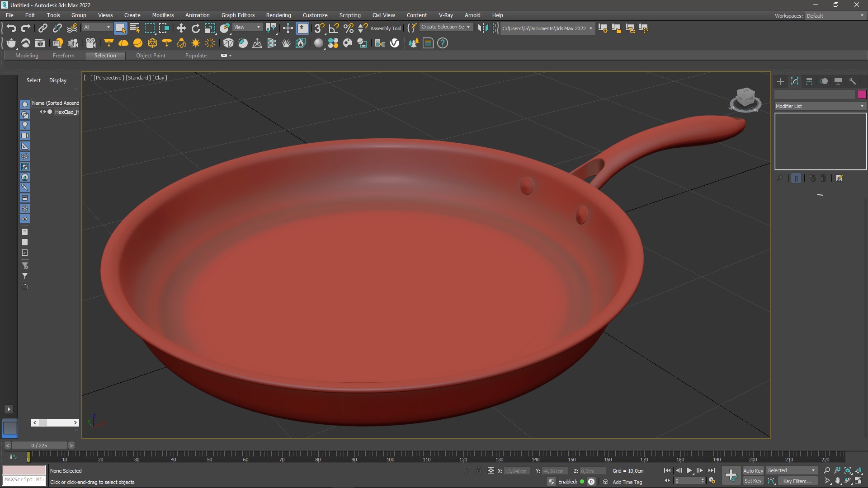
Task: Open the V-Ray menu
Action: click(446, 15)
